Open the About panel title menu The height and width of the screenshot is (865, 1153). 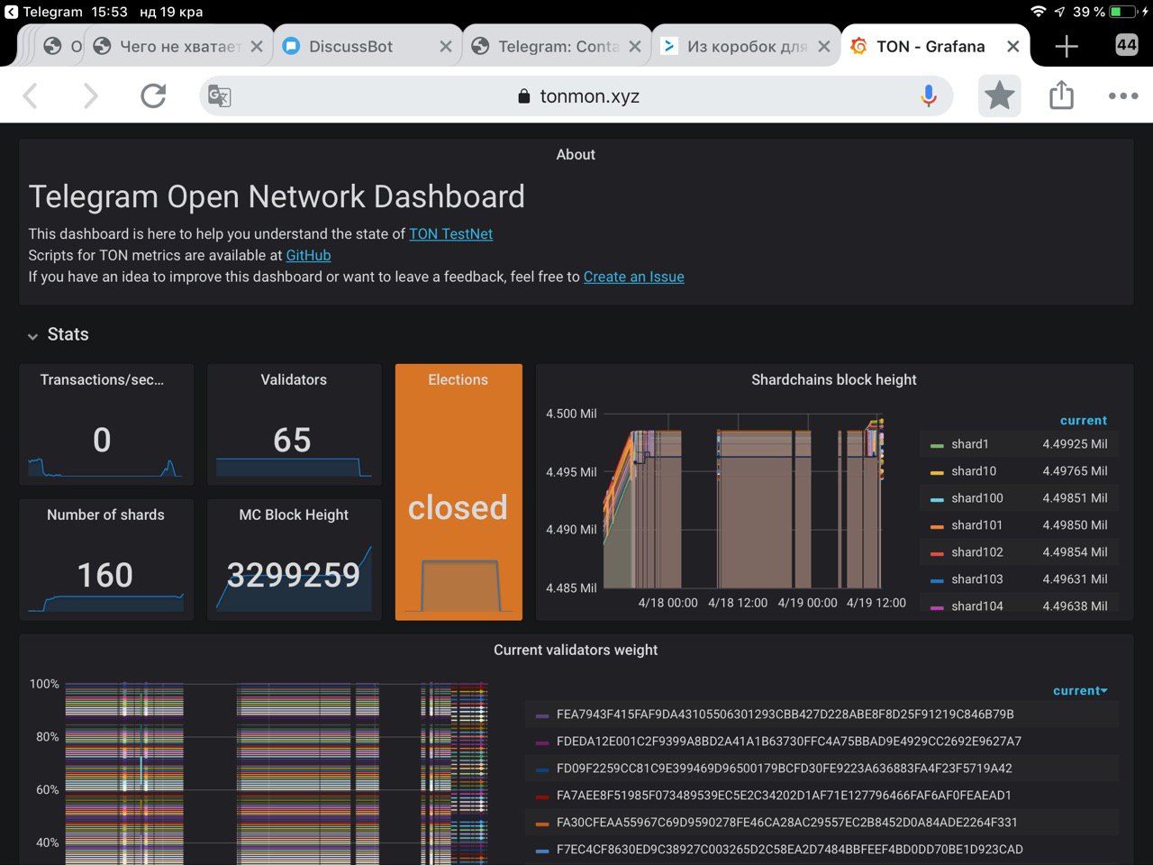(x=576, y=154)
